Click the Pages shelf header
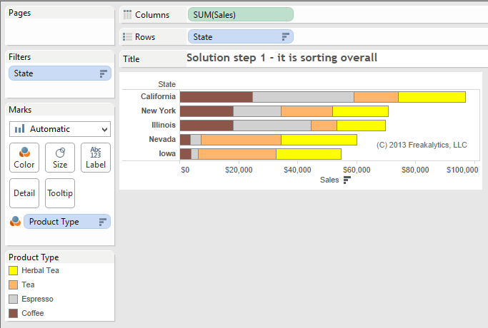 [19, 13]
